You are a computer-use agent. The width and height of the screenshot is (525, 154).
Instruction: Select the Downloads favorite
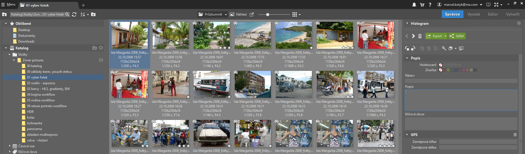point(26,41)
